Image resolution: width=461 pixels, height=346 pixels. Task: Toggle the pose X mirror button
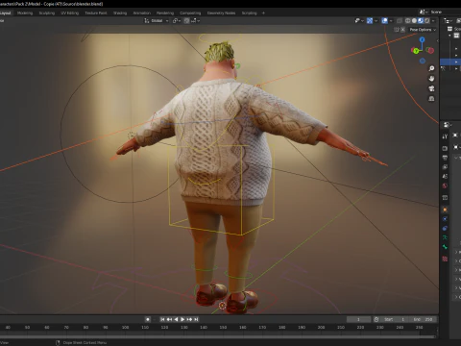(x=402, y=30)
